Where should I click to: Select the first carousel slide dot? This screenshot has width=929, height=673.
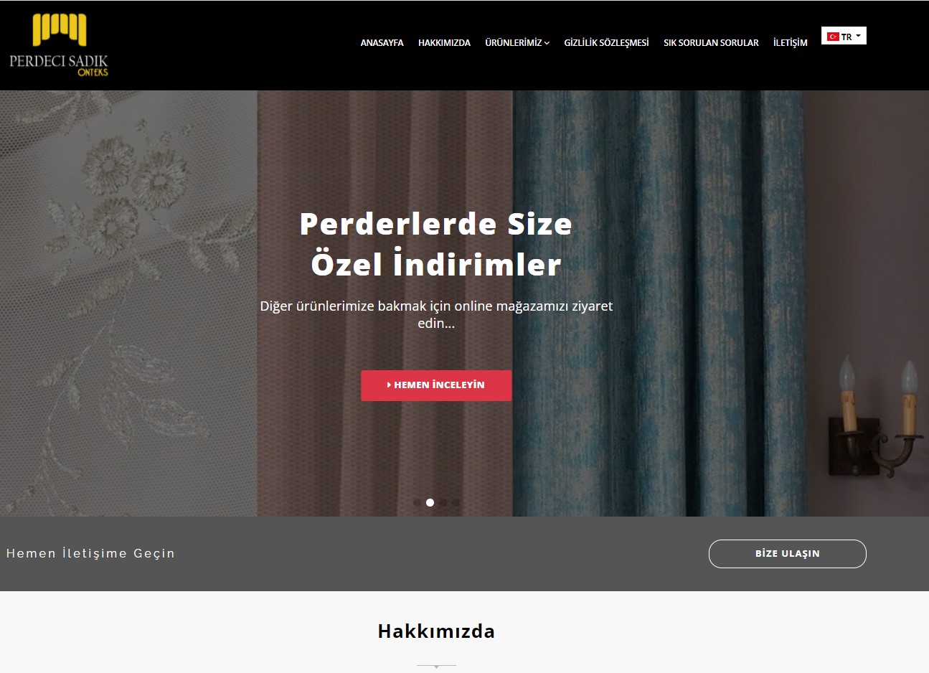(x=418, y=502)
